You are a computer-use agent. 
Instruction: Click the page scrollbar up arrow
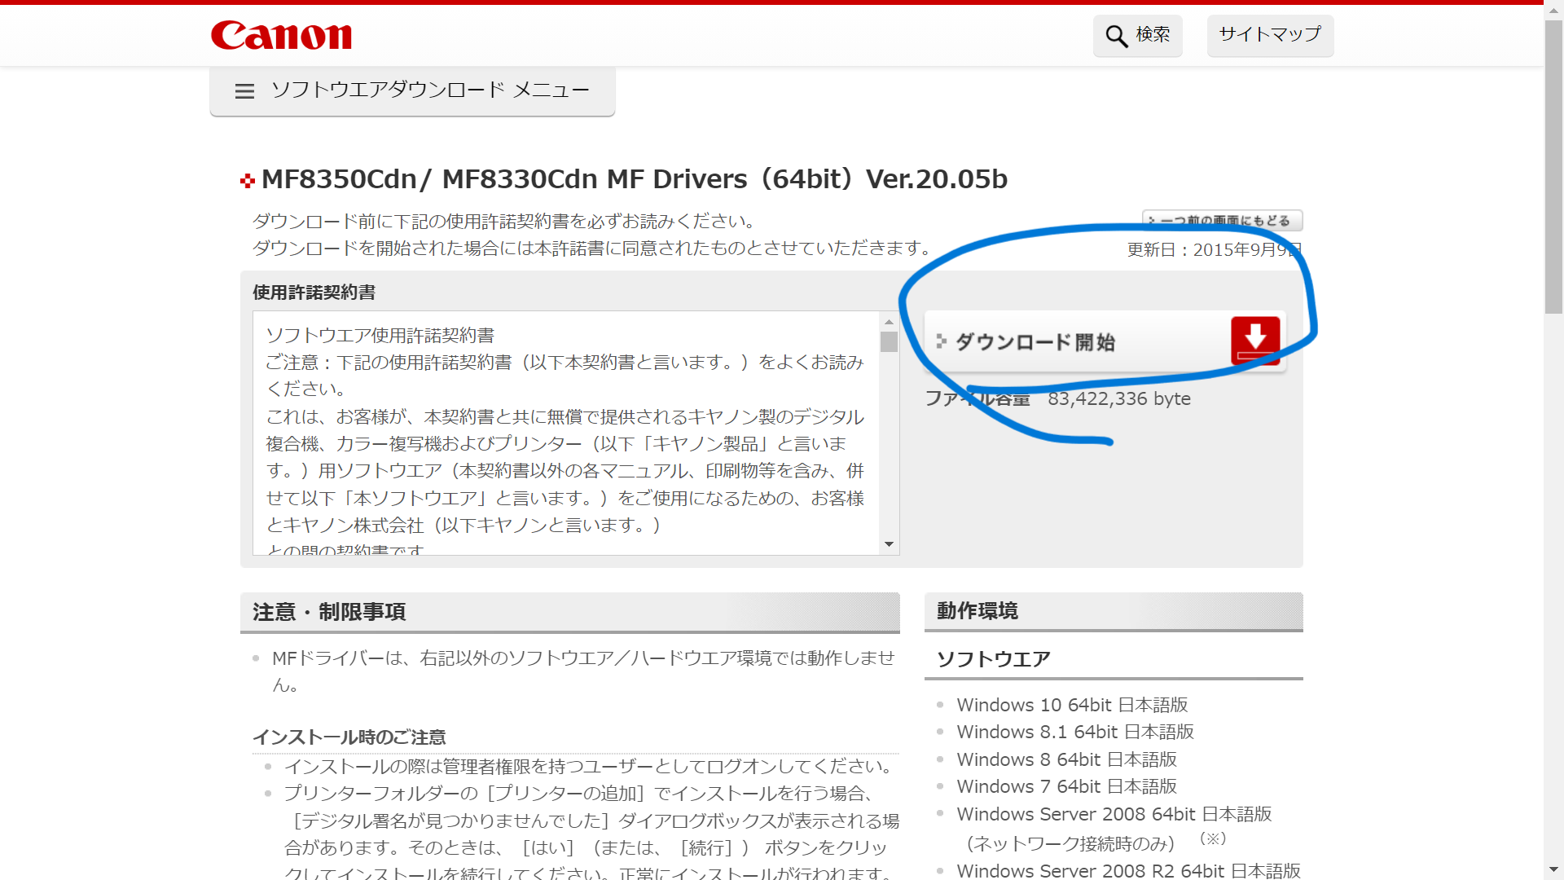pos(1554,10)
